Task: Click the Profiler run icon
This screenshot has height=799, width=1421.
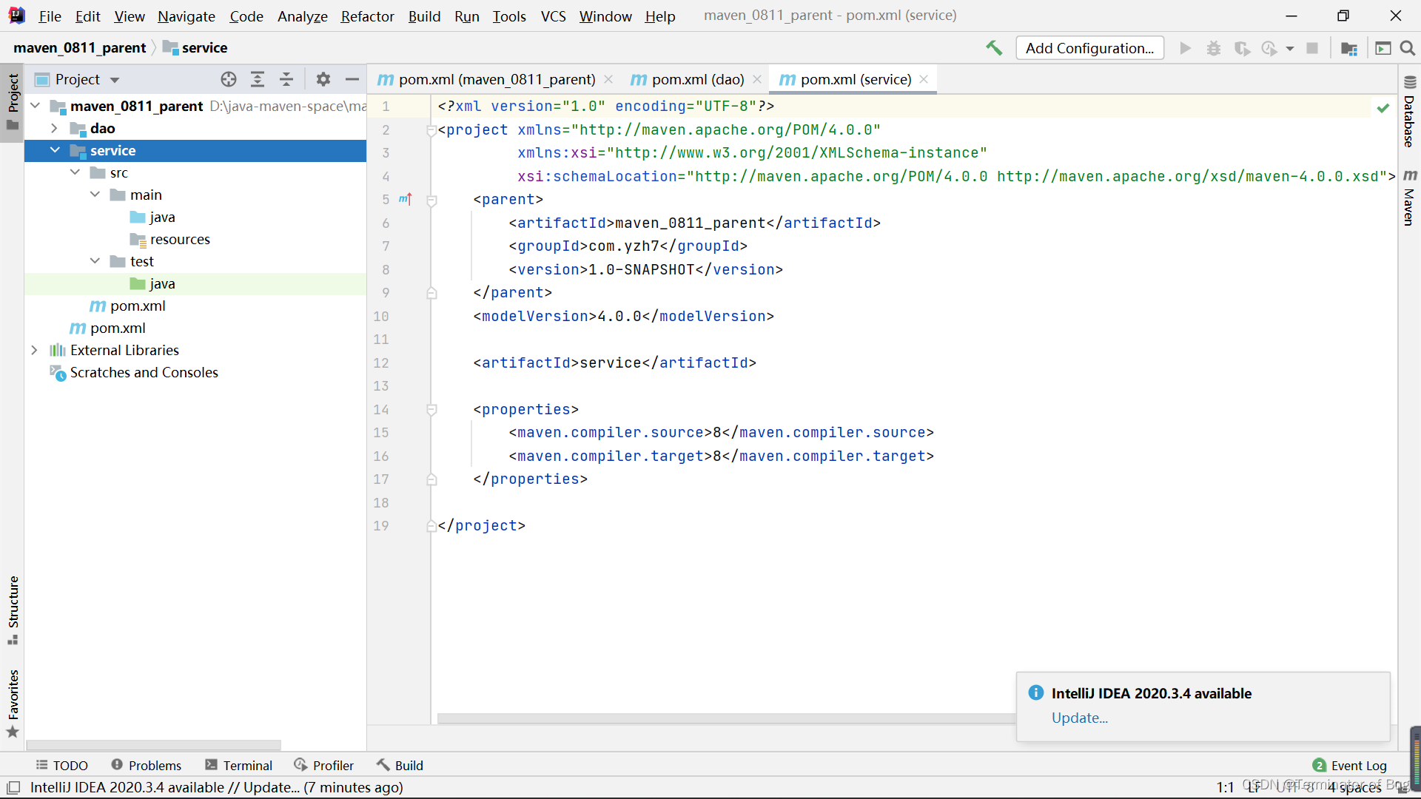Action: click(x=1269, y=48)
